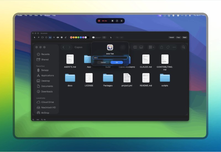221x152 pixels.
Task: Pick the blue color swatch
Action: pyautogui.click(x=81, y=37)
